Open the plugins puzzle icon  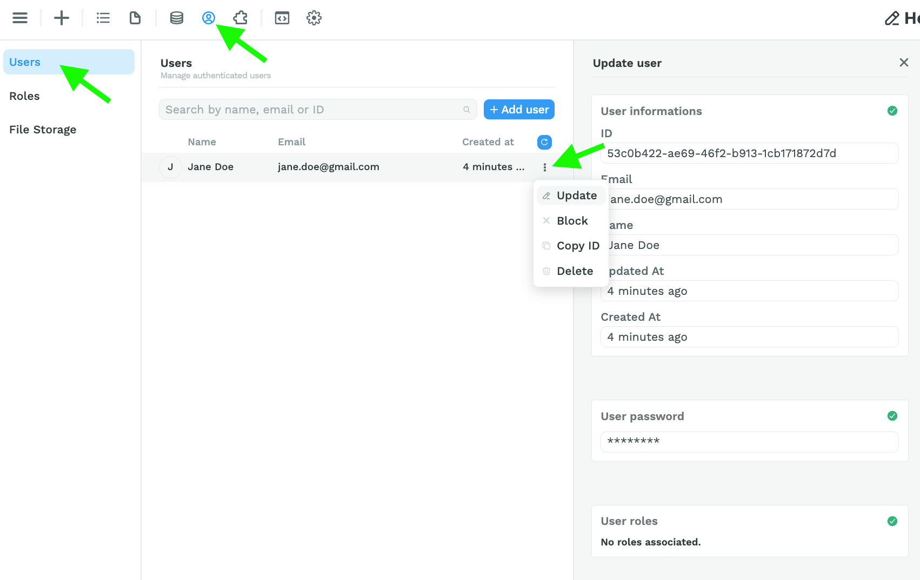click(241, 18)
